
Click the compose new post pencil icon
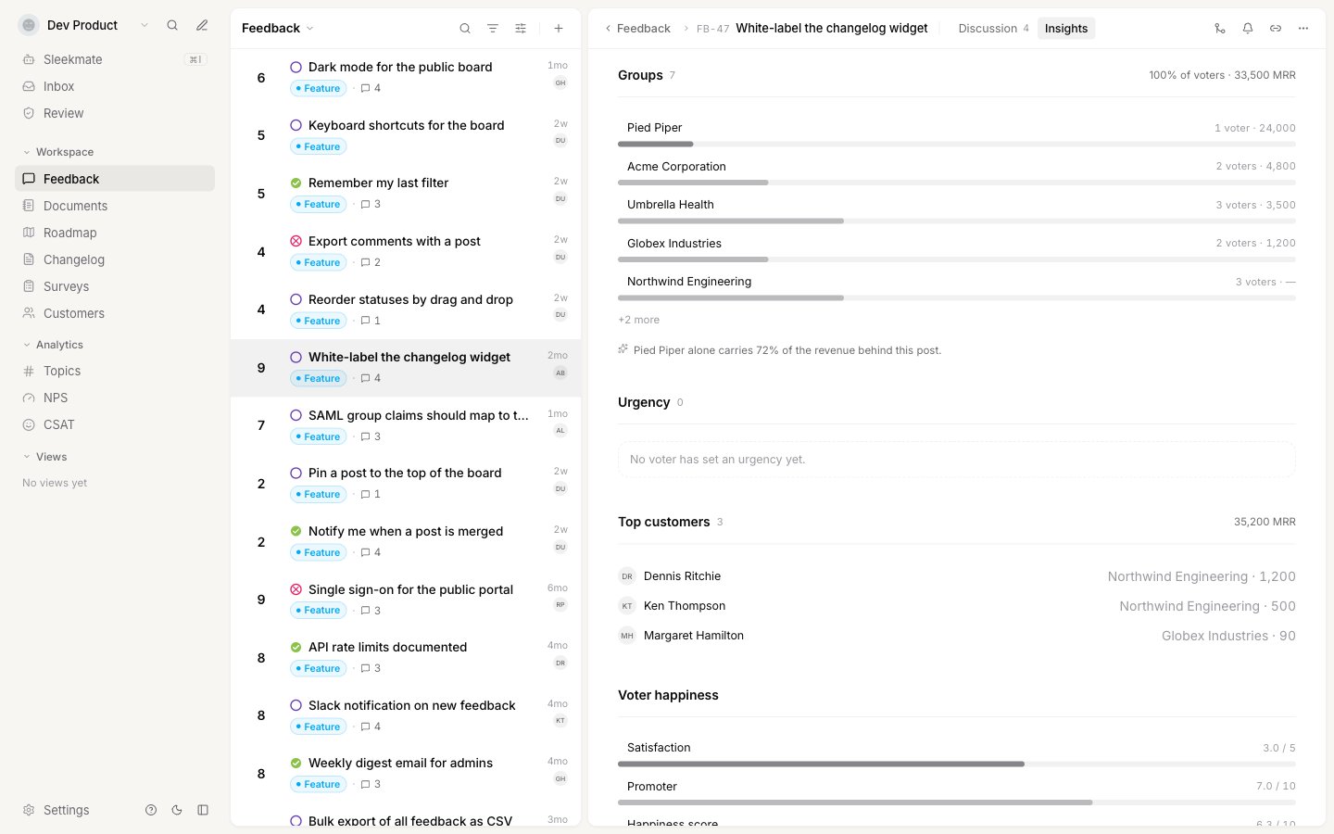(x=202, y=25)
